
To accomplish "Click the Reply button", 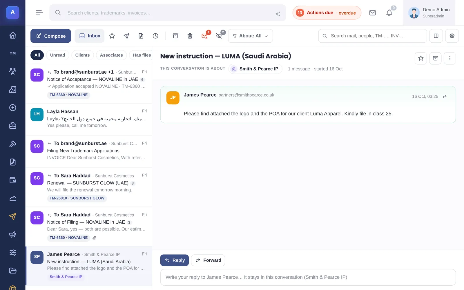I will 175,260.
